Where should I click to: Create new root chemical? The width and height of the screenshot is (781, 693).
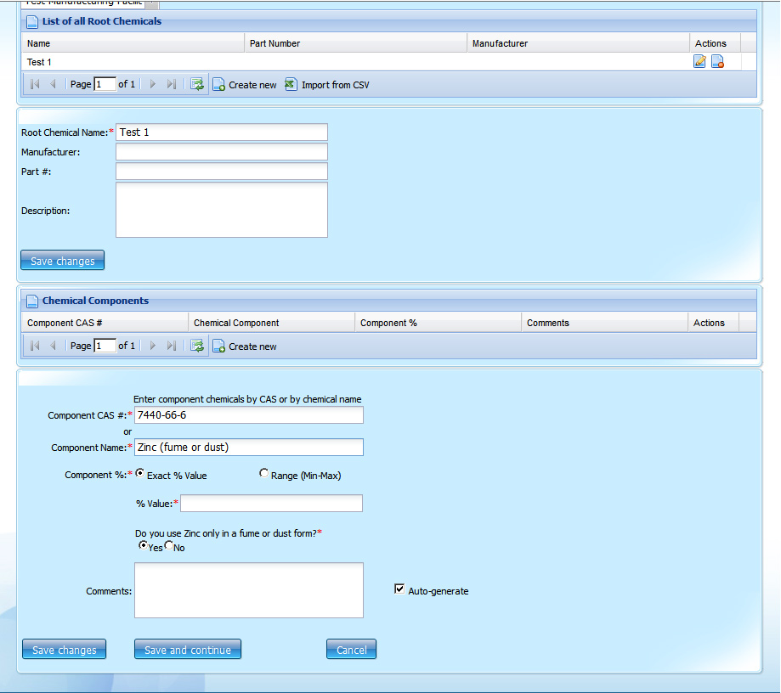tap(245, 85)
